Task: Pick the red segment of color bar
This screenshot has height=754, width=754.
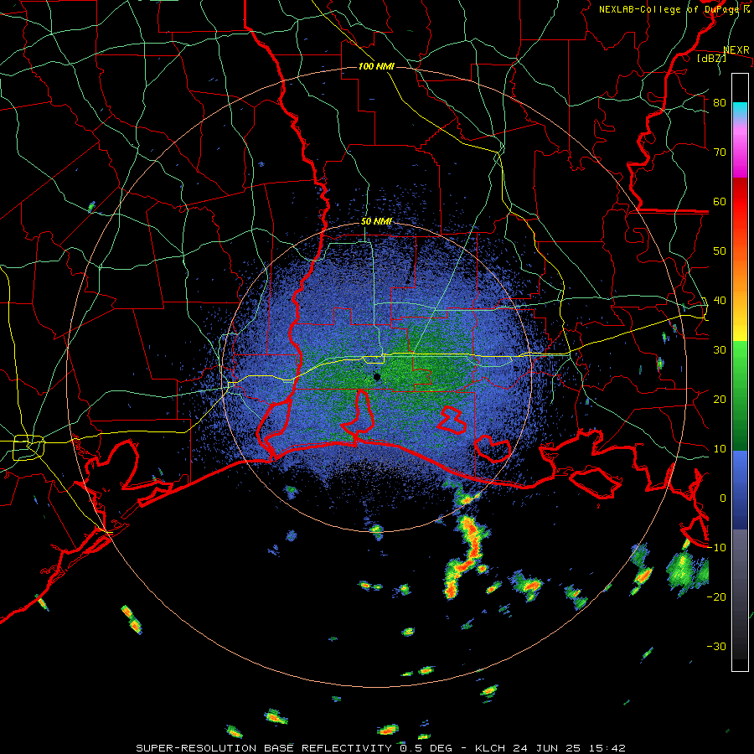Action: pyautogui.click(x=740, y=202)
